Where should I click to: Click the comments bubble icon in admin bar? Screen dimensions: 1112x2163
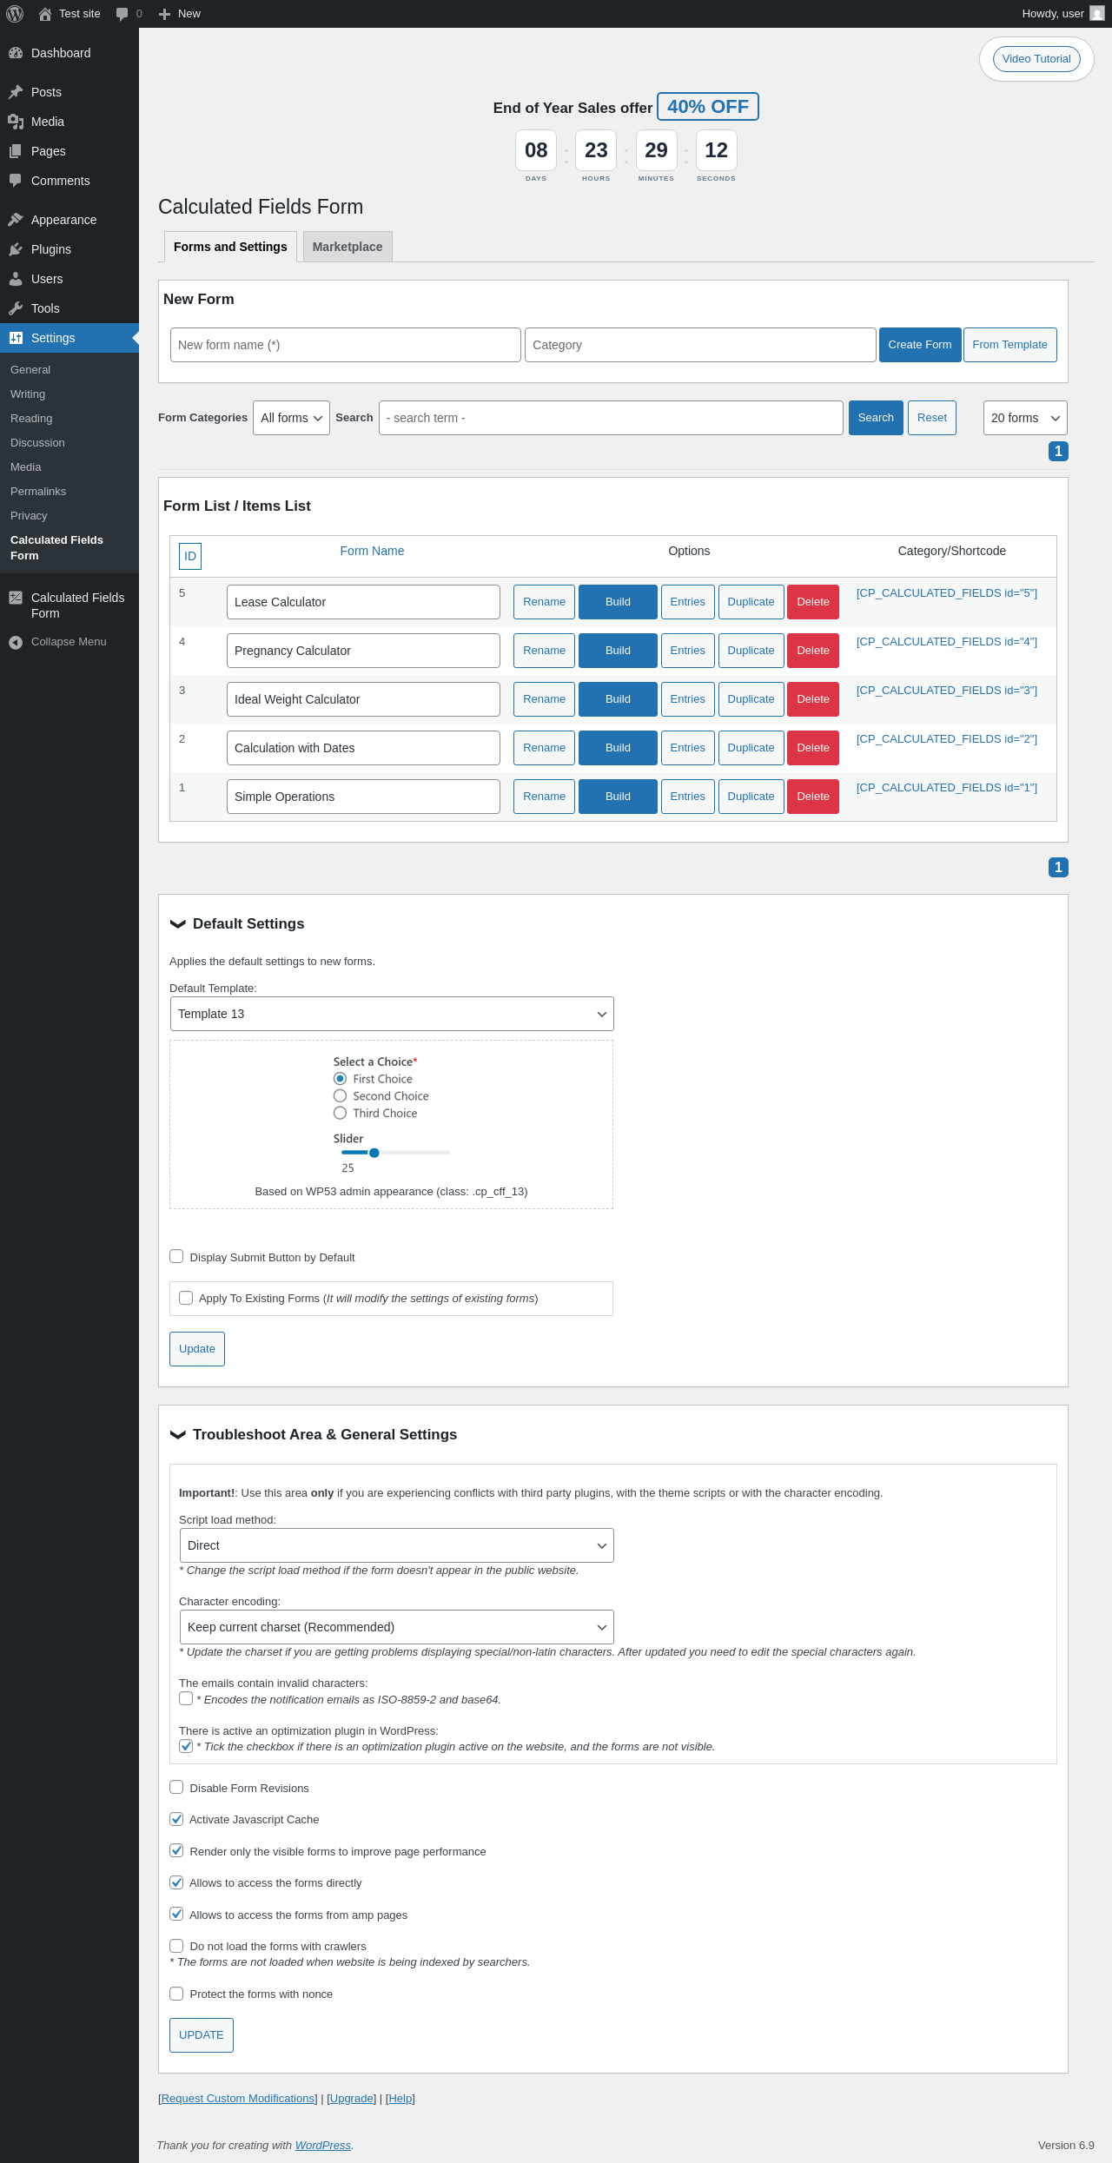point(122,14)
